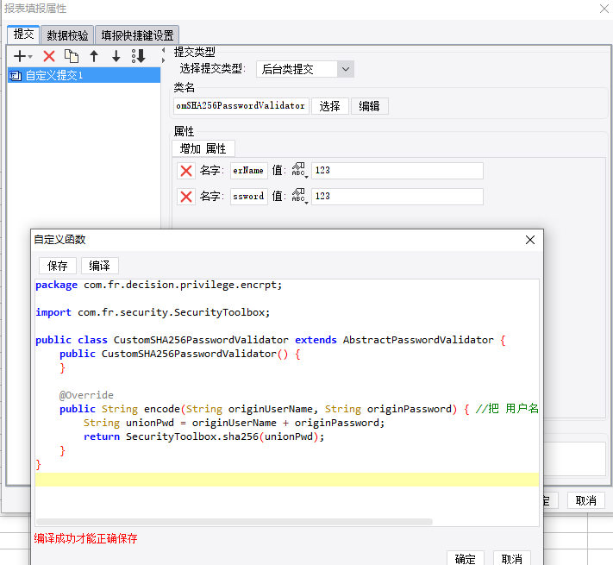Select 自定义提交1 in the list
Viewport: 613px width, 565px height.
click(x=84, y=75)
